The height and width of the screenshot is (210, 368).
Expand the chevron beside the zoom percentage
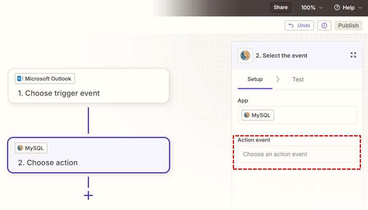click(x=321, y=8)
